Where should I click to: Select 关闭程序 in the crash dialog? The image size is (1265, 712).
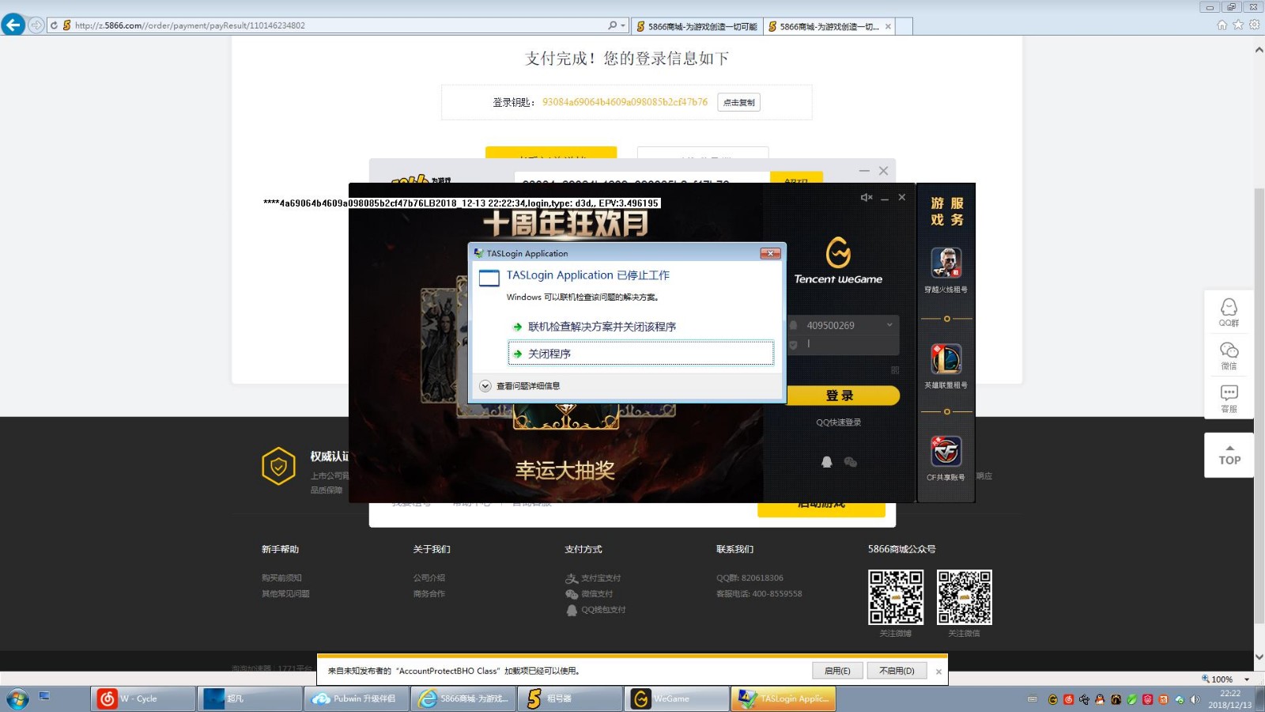640,354
